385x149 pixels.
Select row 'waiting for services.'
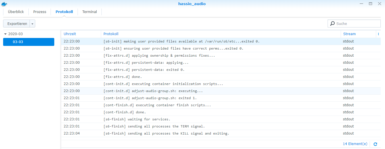point(221,119)
